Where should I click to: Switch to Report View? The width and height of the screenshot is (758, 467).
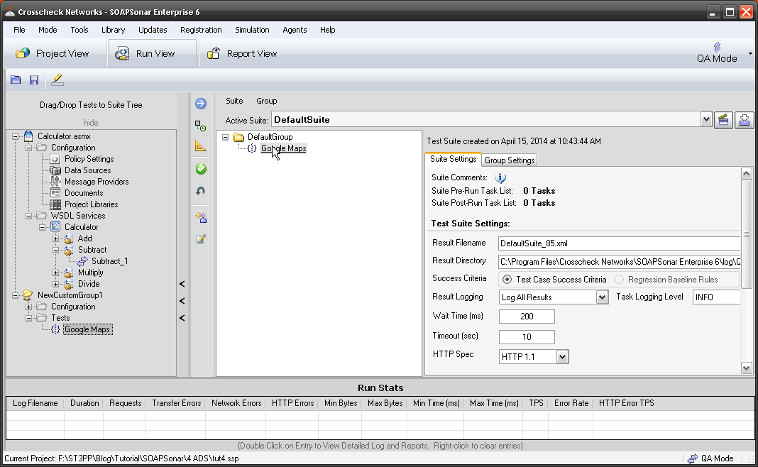click(242, 54)
